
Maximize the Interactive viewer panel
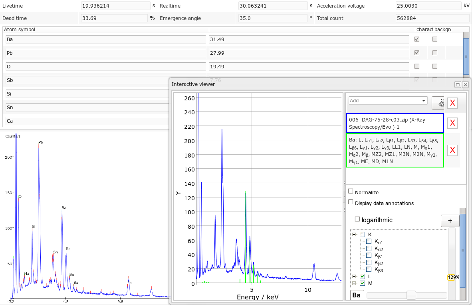click(x=458, y=84)
